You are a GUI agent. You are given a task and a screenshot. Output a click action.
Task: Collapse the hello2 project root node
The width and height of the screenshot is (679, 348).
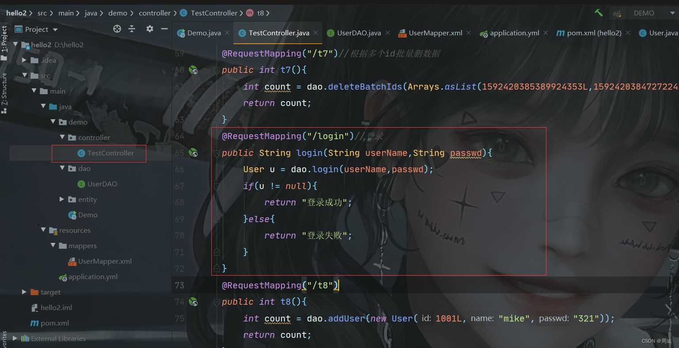(15, 45)
